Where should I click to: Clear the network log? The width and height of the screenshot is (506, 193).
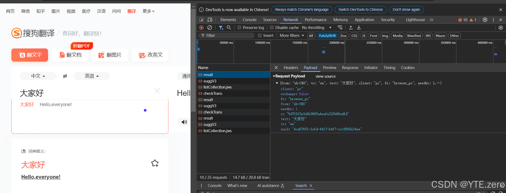[x=210, y=28]
